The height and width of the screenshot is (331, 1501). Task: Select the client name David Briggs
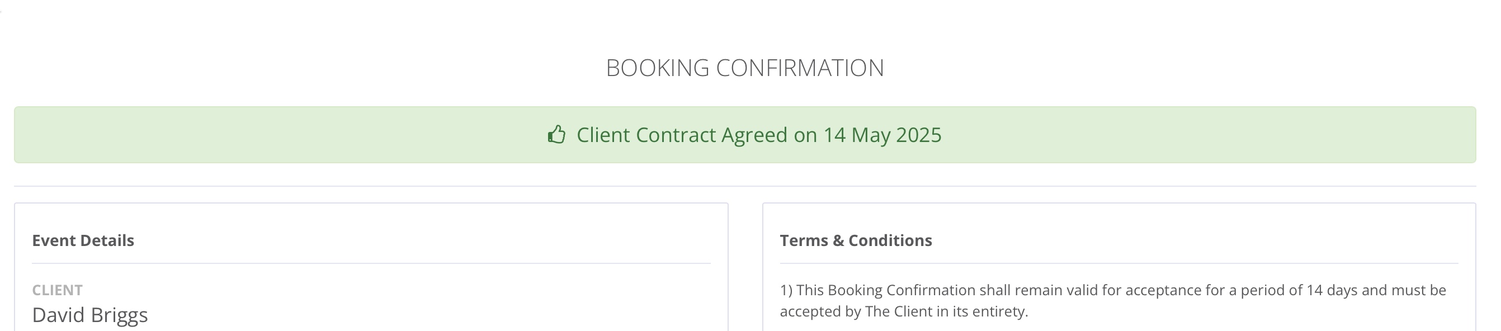pos(89,315)
